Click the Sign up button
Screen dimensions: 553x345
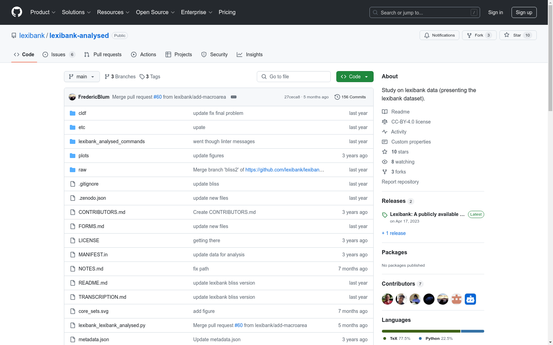point(524,12)
